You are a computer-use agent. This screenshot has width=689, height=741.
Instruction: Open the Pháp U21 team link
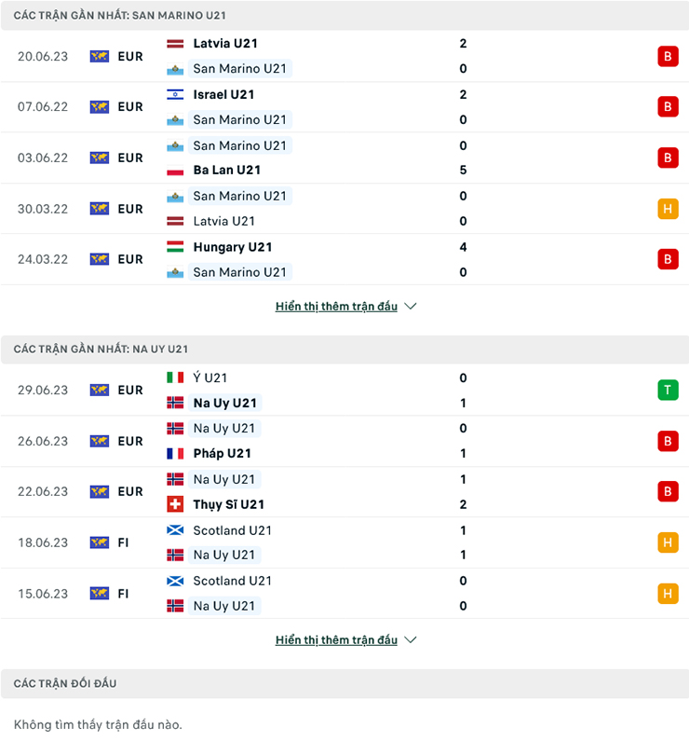222,453
